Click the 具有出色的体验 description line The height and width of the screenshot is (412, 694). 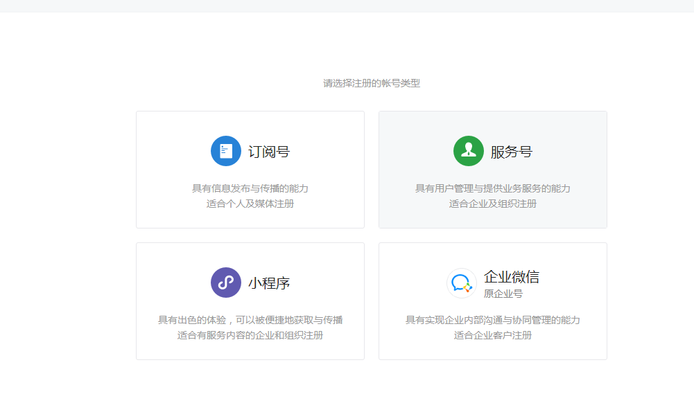click(x=250, y=320)
